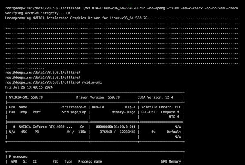The width and height of the screenshot is (245, 165).
Task: Select the -no-opengl-files flag
Action: pyautogui.click(x=163, y=8)
